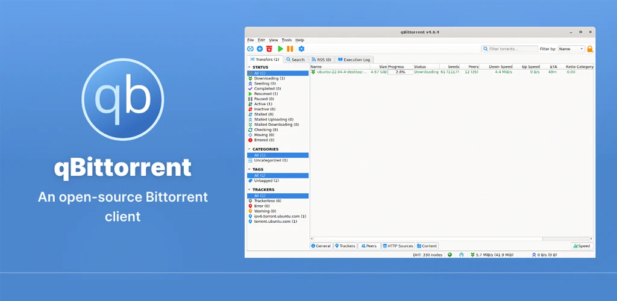Open the Filter by Name dropdown
This screenshot has width=617, height=301.
tap(571, 49)
